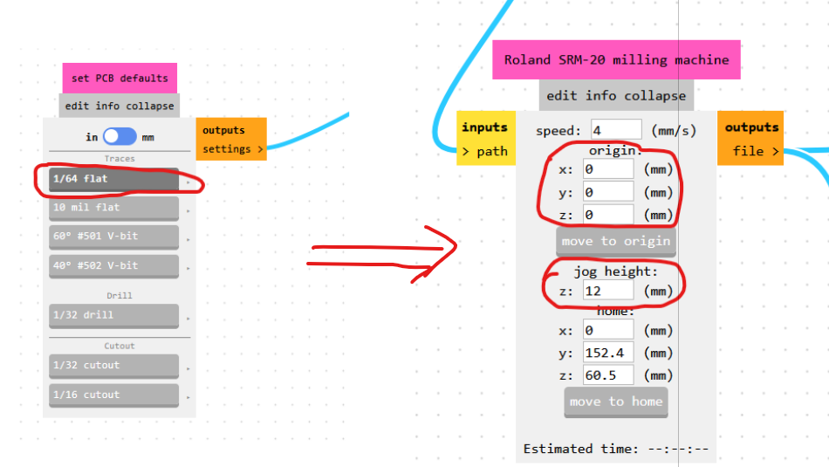Screen dimensions: 829x467
Task: Click the '> path' input connector
Action: tap(486, 151)
